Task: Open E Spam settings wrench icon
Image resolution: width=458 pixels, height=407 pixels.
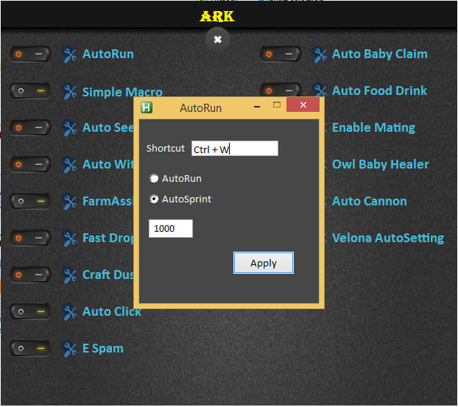Action: (69, 349)
